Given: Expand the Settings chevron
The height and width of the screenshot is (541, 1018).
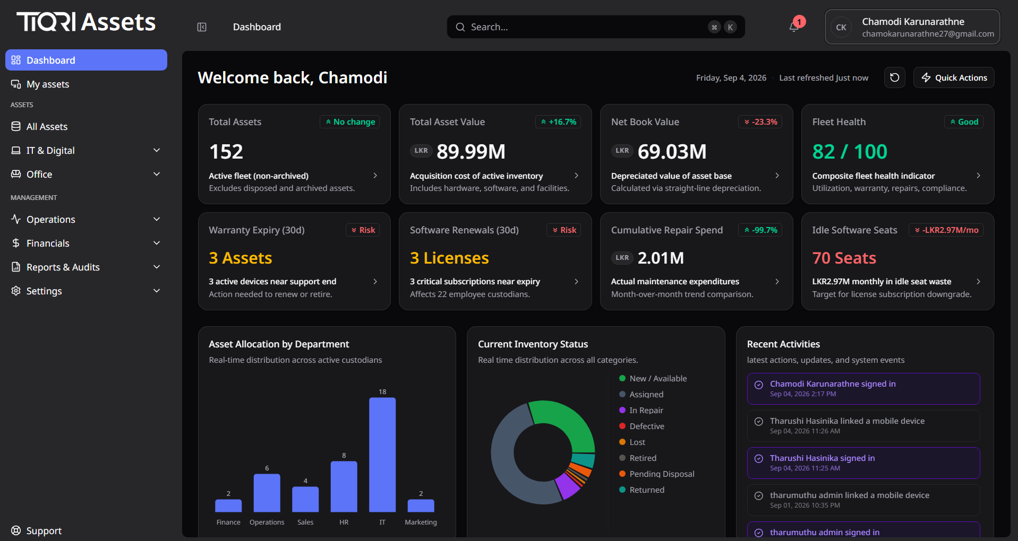Looking at the screenshot, I should tap(157, 291).
